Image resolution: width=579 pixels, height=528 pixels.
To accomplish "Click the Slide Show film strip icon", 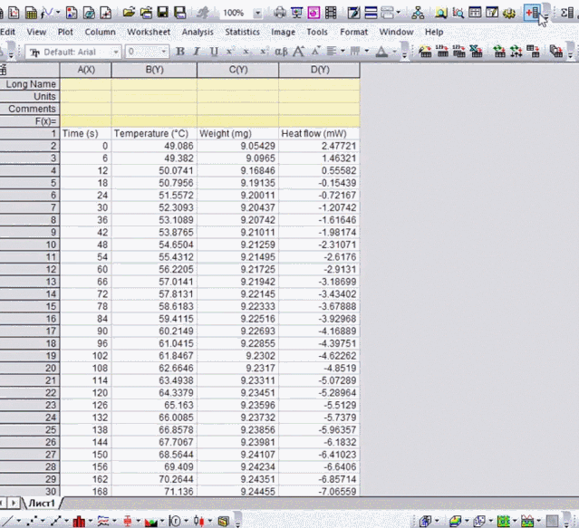I will click(x=331, y=13).
